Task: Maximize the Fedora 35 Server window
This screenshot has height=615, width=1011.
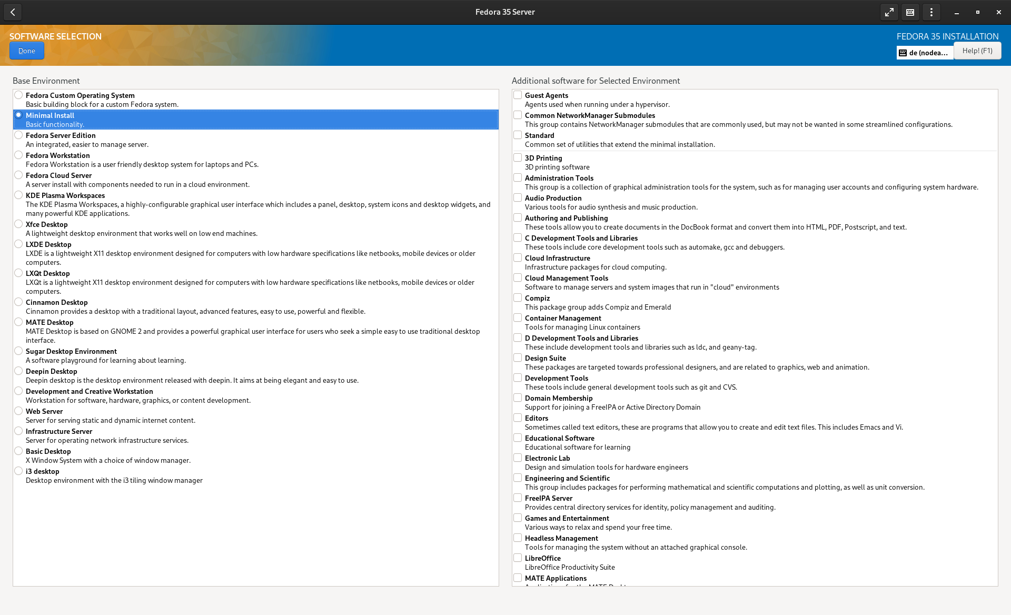Action: 977,12
